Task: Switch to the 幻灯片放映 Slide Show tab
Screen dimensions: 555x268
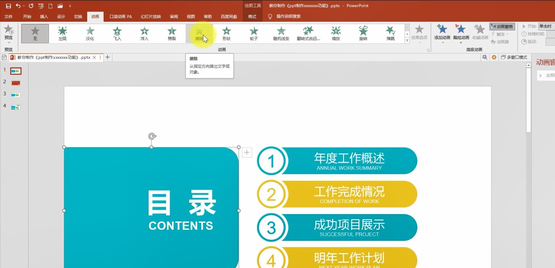Action: click(x=151, y=16)
